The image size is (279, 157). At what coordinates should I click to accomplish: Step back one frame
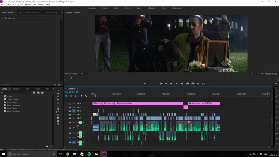coord(166,83)
